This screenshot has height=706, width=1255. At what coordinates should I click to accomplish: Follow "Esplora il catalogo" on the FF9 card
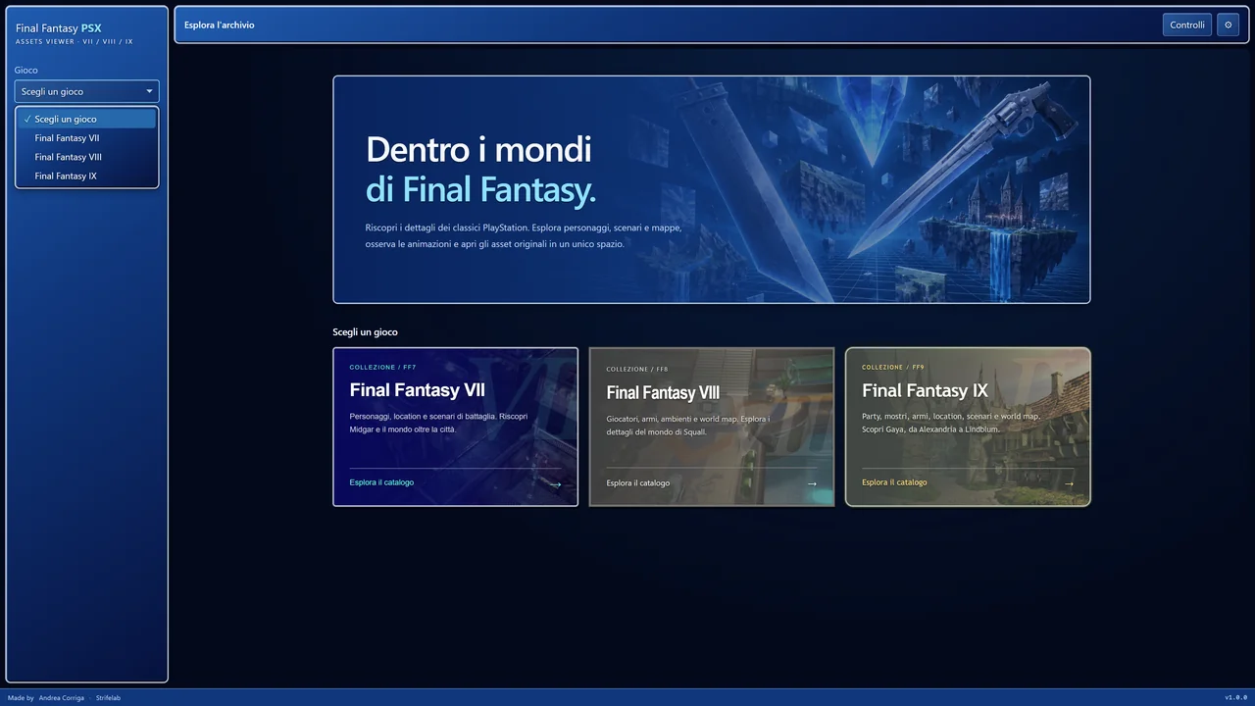click(894, 482)
